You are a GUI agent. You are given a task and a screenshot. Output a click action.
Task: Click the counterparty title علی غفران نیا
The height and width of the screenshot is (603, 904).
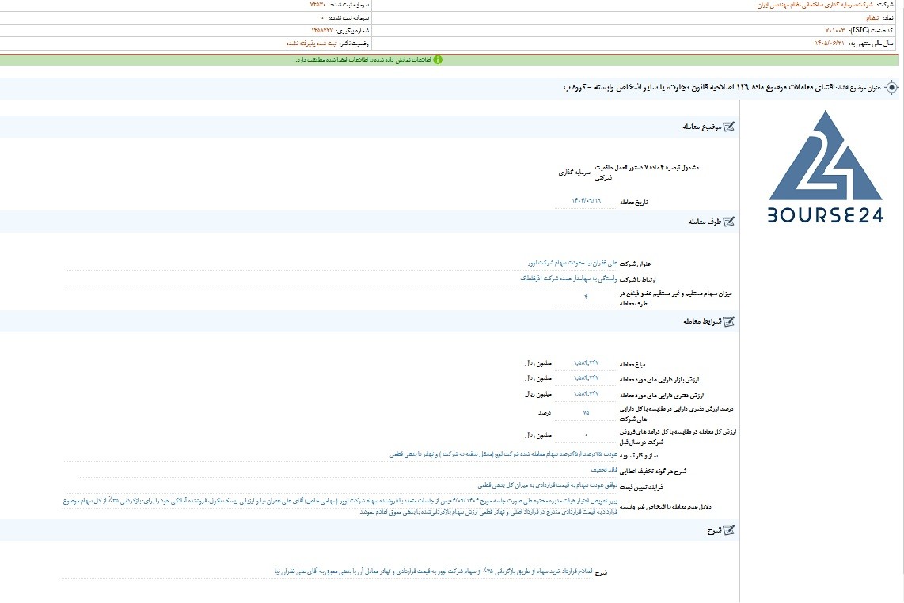coord(573,263)
